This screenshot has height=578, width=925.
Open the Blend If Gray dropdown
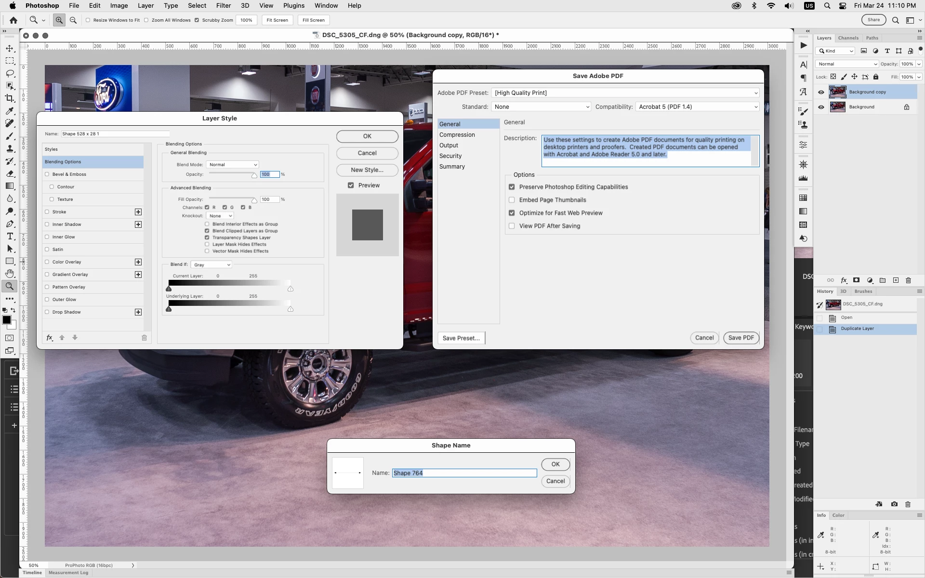(211, 265)
